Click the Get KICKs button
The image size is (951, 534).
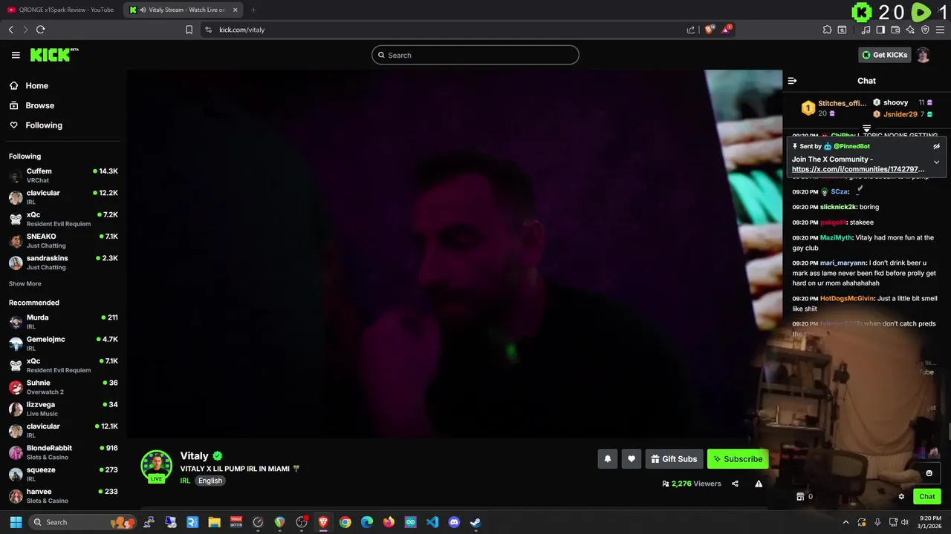(884, 55)
